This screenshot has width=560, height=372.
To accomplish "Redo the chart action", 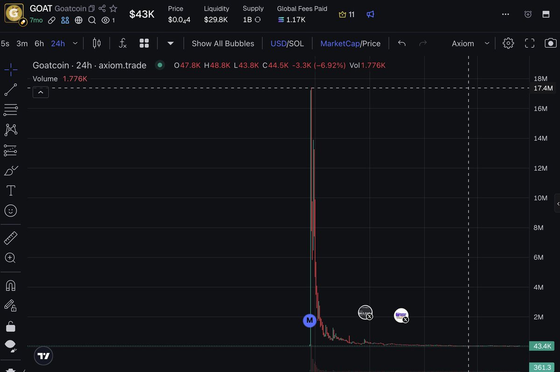I will pos(423,43).
